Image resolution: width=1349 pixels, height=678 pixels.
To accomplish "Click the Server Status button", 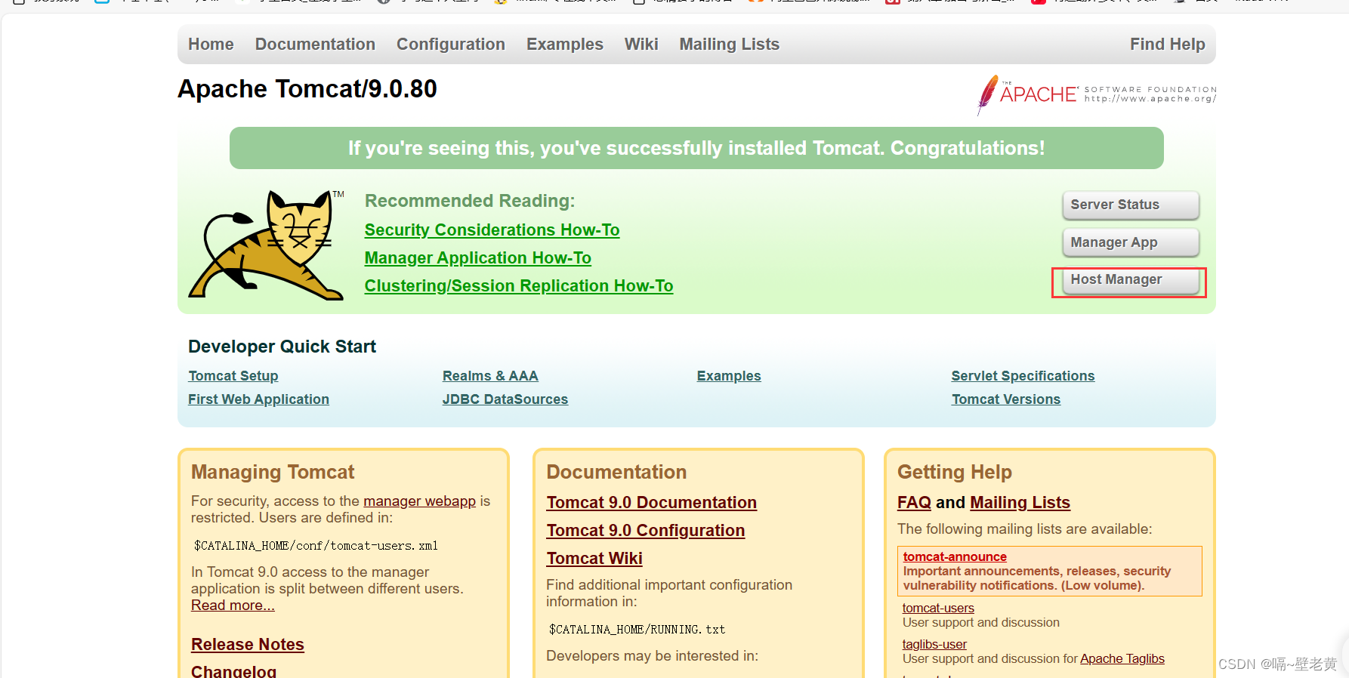I will pos(1131,205).
